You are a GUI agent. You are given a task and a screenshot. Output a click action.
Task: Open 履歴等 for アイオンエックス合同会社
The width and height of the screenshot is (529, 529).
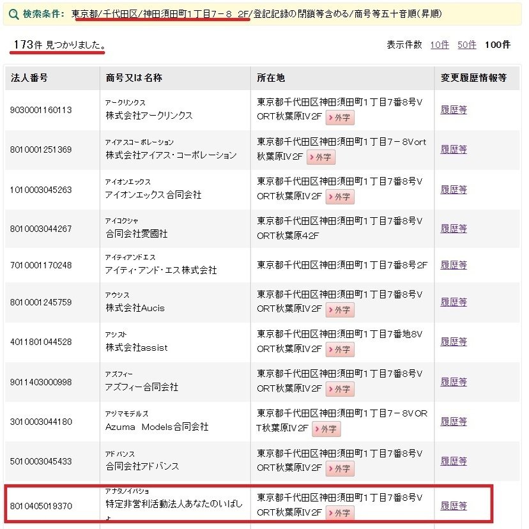(454, 189)
